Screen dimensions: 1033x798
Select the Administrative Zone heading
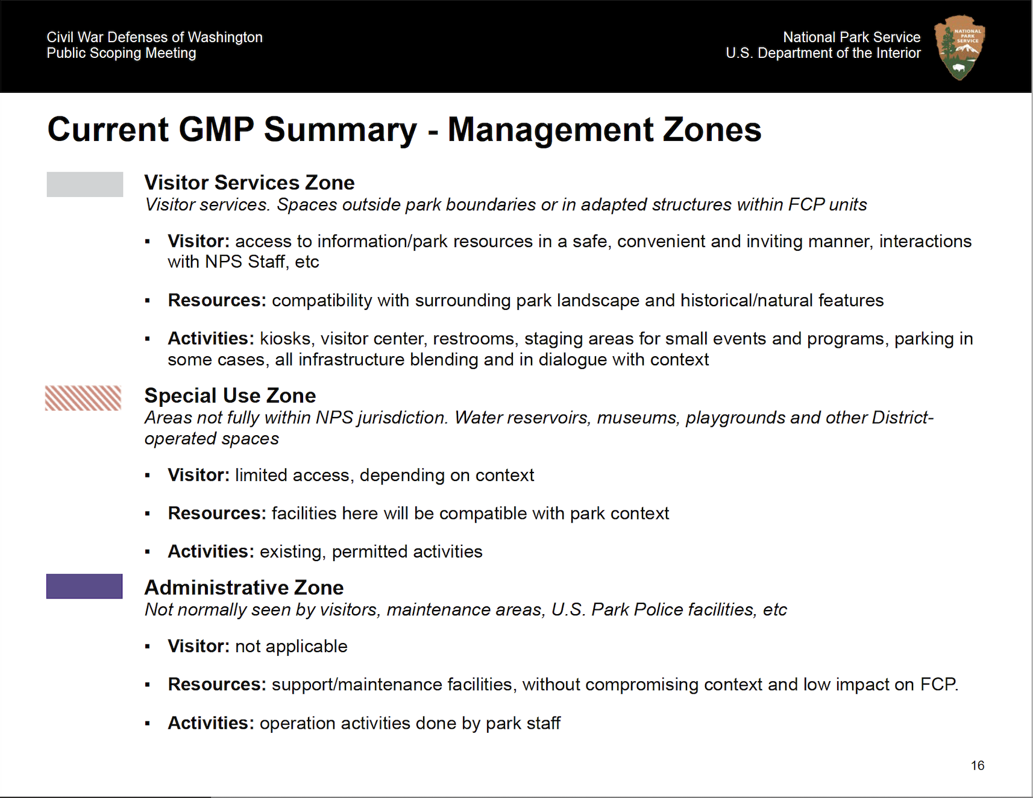243,587
